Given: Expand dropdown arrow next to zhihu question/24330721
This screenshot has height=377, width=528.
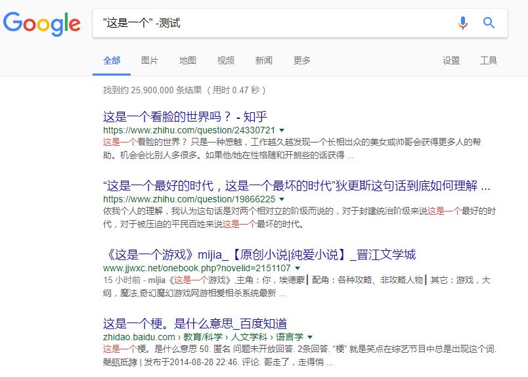Looking at the screenshot, I should [282, 130].
